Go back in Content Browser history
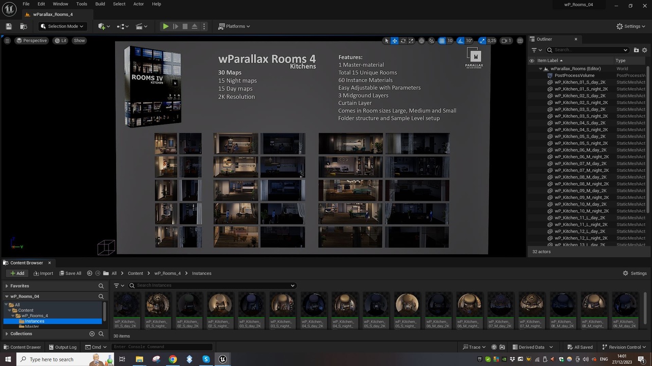652x366 pixels. [x=90, y=273]
